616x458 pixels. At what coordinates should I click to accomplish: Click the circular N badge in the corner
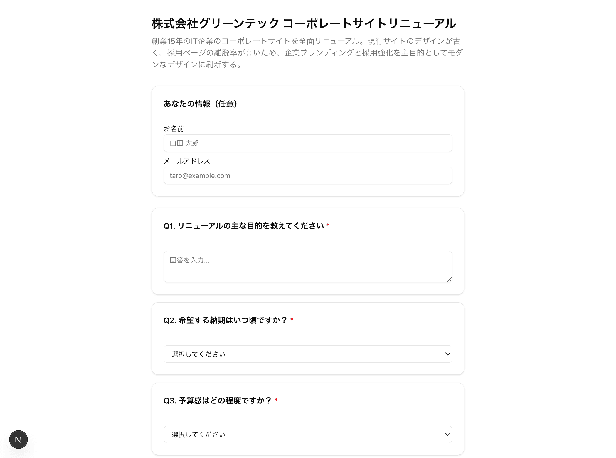[18, 439]
